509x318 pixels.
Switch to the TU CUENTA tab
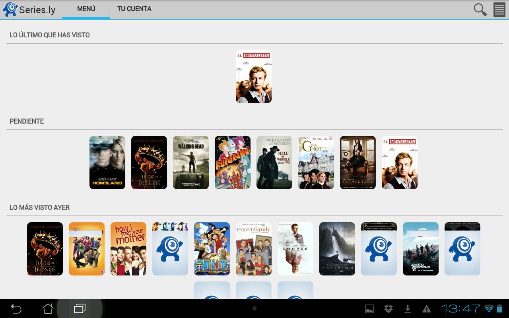[134, 9]
